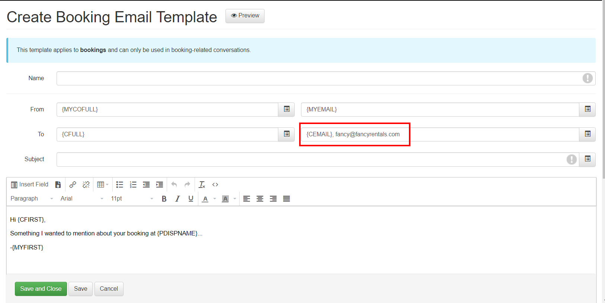The width and height of the screenshot is (605, 303).
Task: Insert a numbered list
Action: (x=133, y=185)
